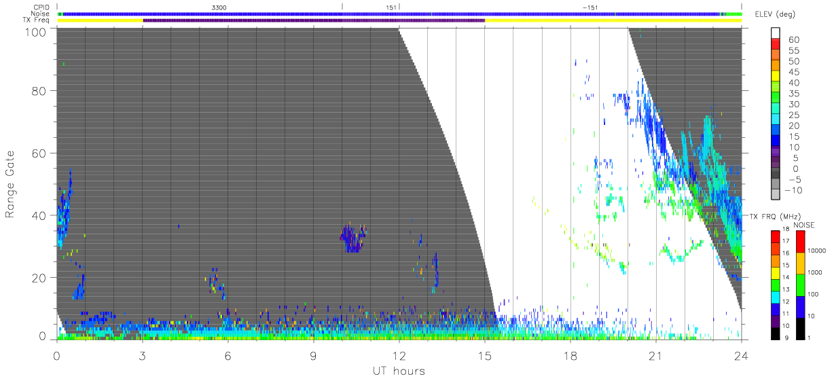Pick the white top band of the ELEV colorbar
Viewport: 834px width, 385px height.
pyautogui.click(x=776, y=33)
